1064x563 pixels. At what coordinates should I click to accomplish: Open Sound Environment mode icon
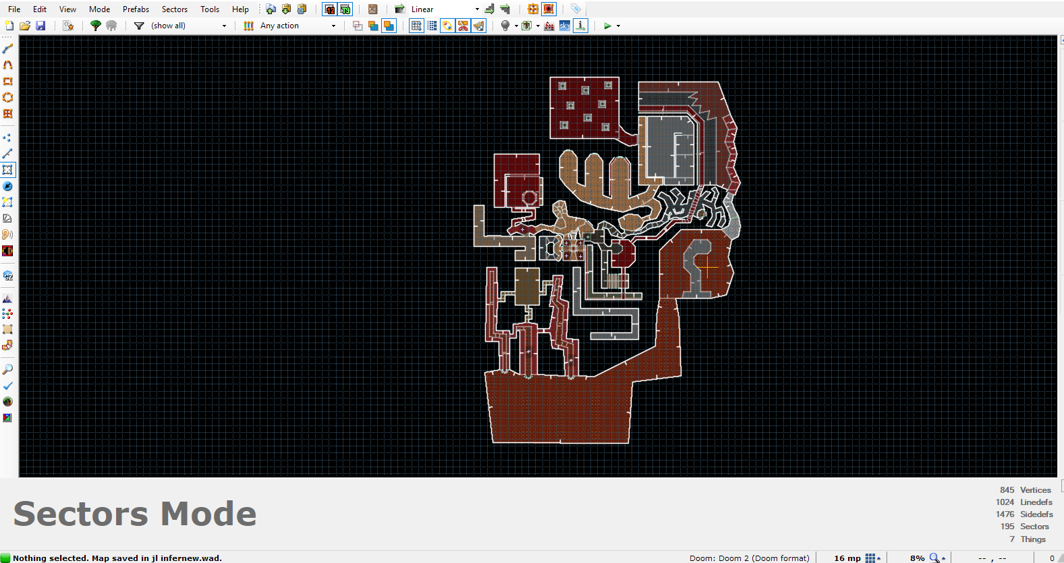8,251
